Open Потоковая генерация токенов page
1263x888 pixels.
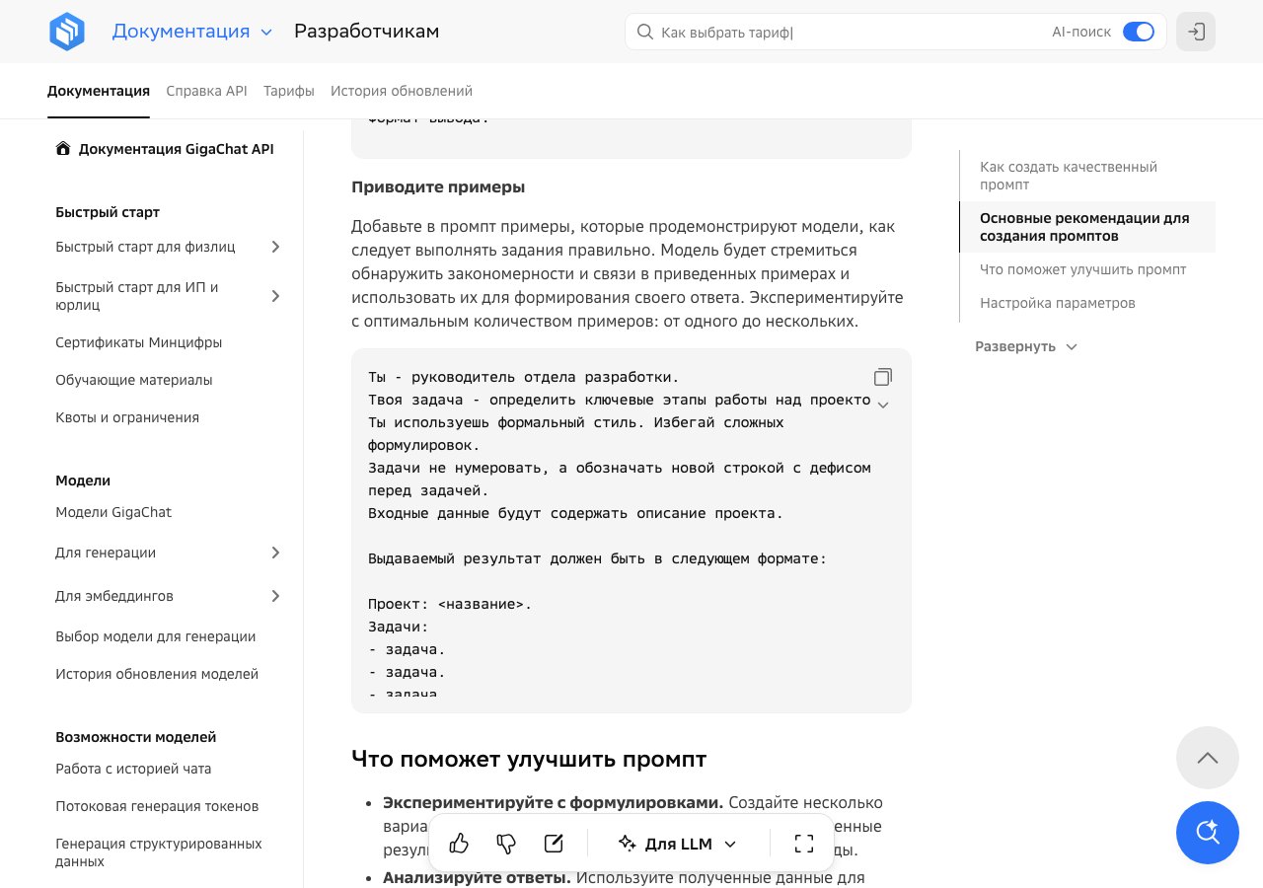[157, 806]
